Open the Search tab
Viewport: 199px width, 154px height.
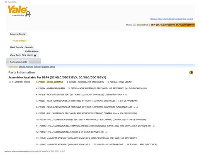point(29,47)
